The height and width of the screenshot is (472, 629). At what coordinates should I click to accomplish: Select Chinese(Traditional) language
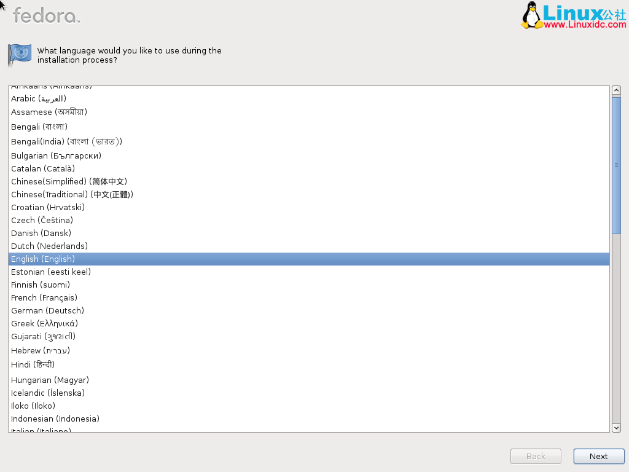[x=309, y=194]
